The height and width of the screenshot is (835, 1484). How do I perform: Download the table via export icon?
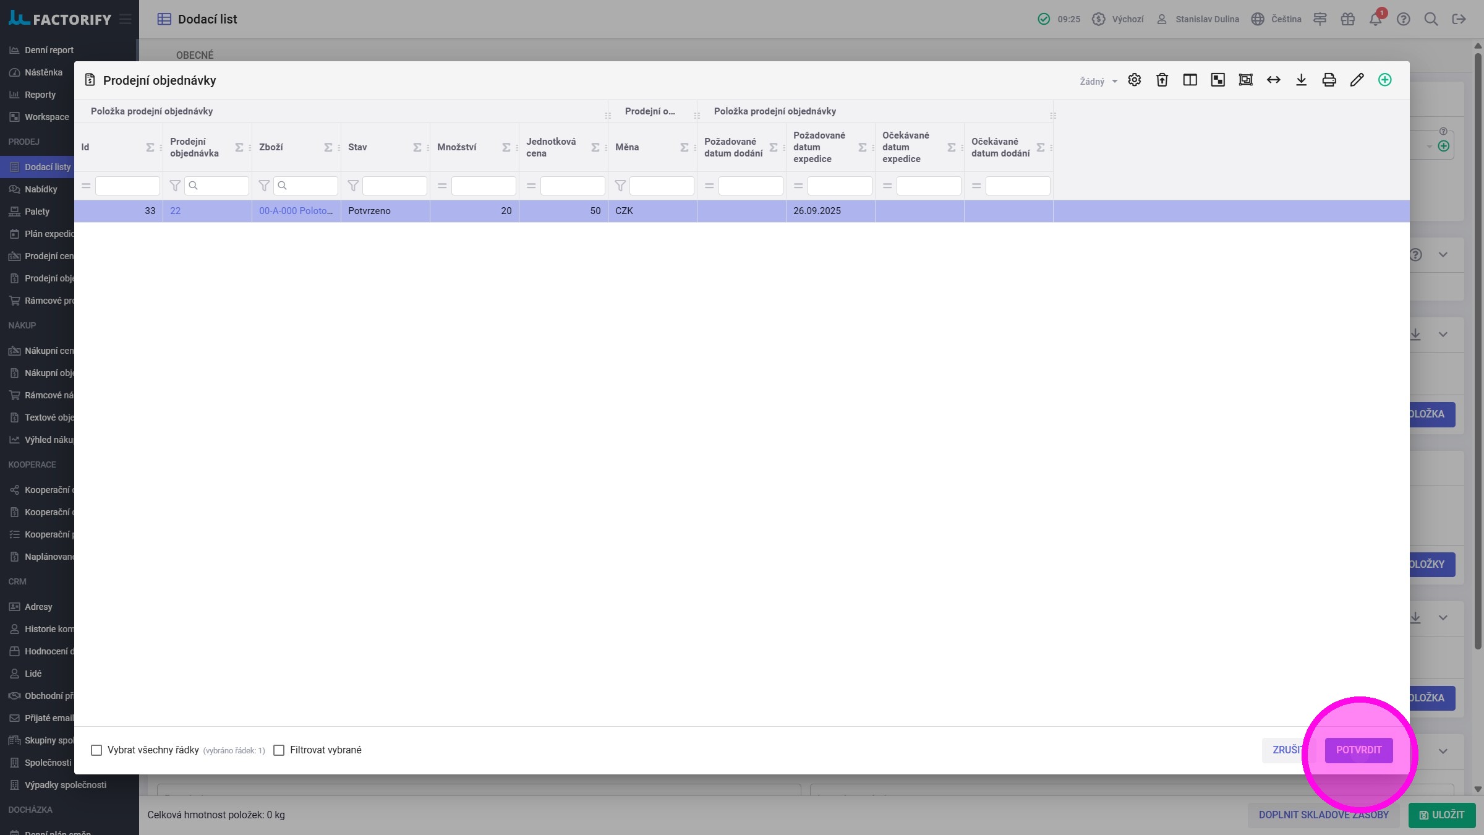(1301, 80)
